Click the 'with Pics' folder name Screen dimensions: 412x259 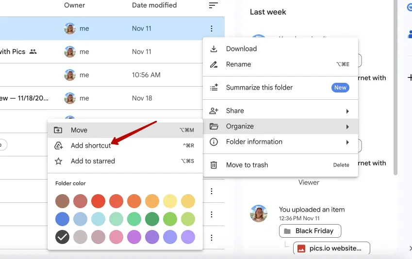tap(13, 52)
